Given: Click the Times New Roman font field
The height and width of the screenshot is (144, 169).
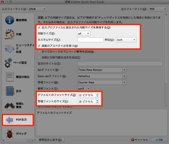Looking at the screenshot, I should pyautogui.click(x=100, y=70).
